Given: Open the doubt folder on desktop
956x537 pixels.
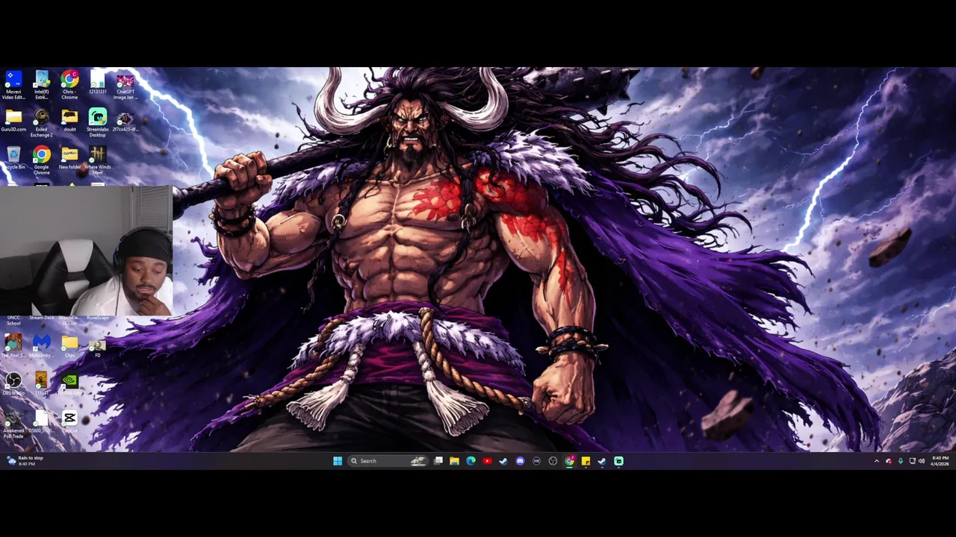Looking at the screenshot, I should click(x=69, y=120).
